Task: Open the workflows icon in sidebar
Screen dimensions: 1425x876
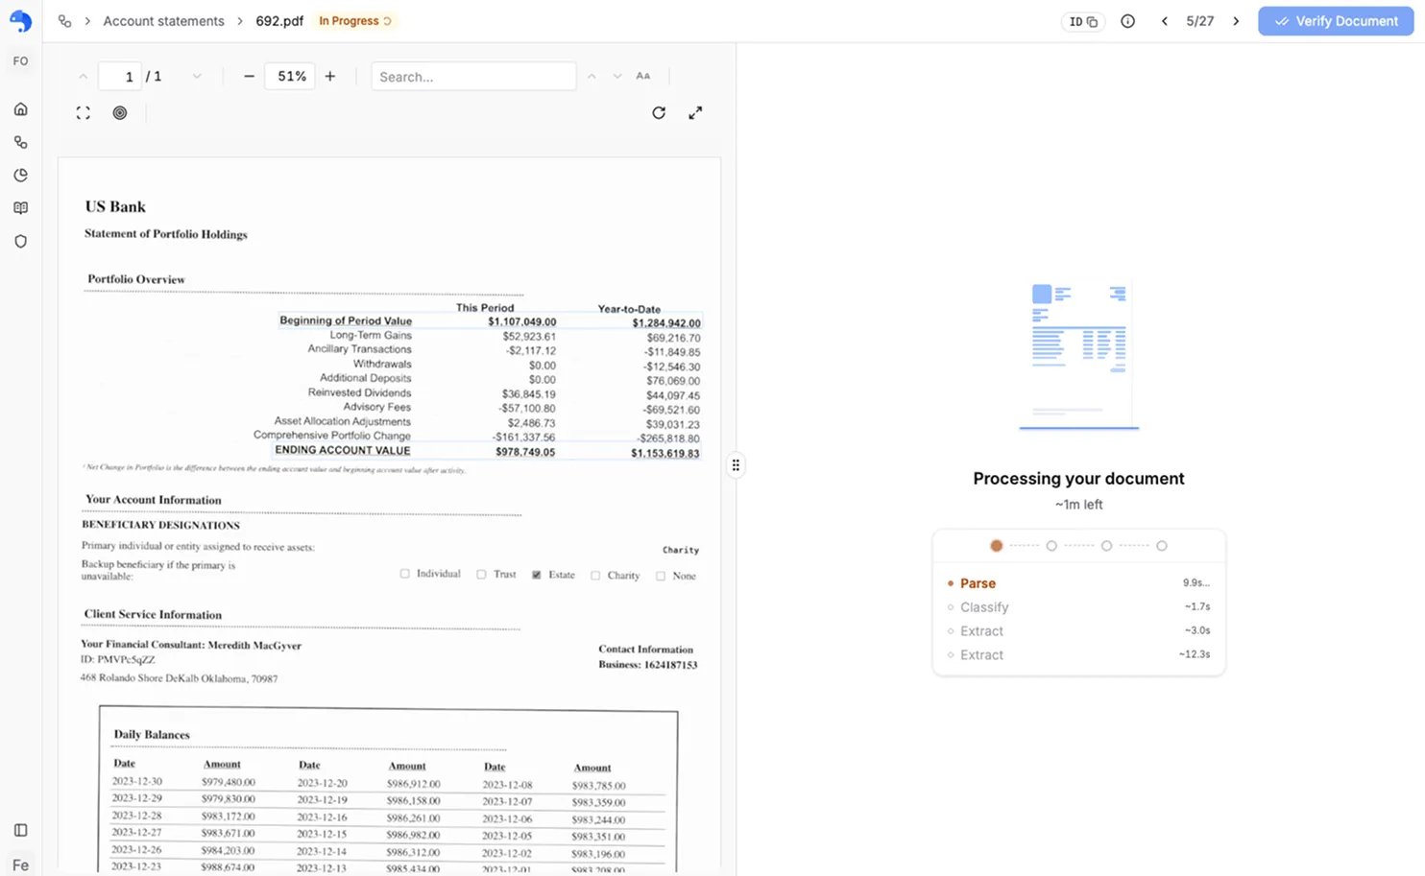Action: pos(20,142)
